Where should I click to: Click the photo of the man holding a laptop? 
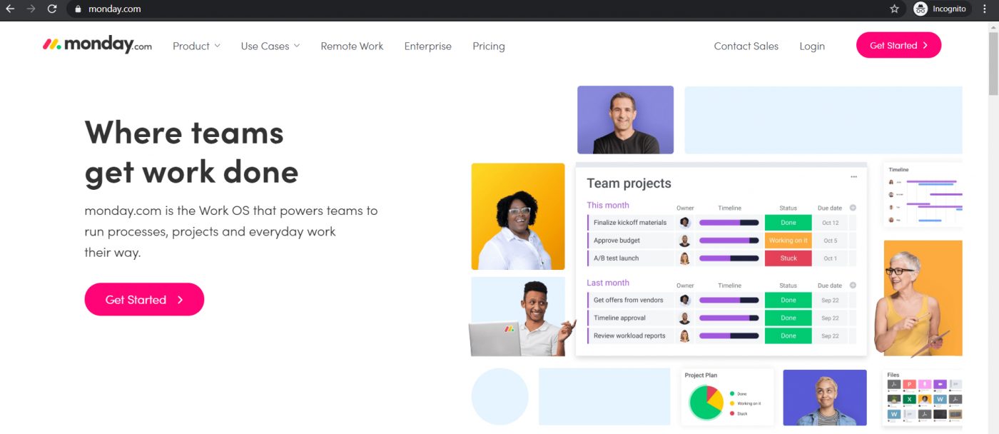523,317
